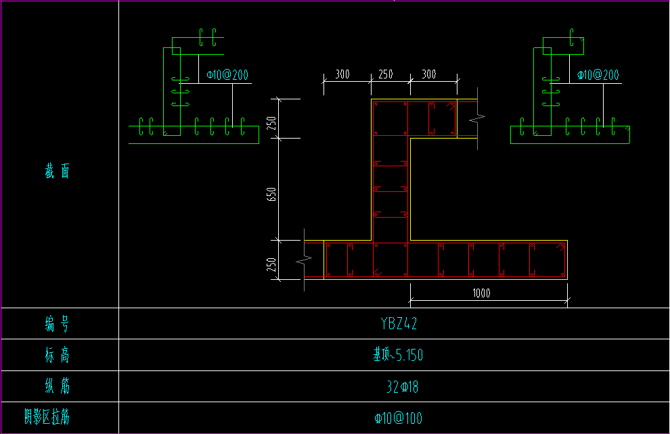Select the 650 vertical dimension text
This screenshot has width=670, height=434.
pyautogui.click(x=271, y=194)
